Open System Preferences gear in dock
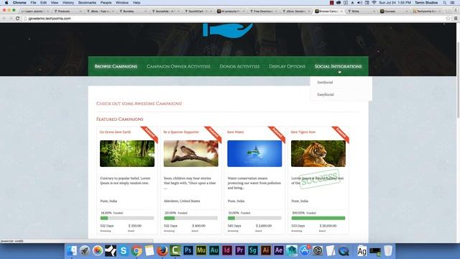Viewport: 460px width, 259px height. coord(318,250)
